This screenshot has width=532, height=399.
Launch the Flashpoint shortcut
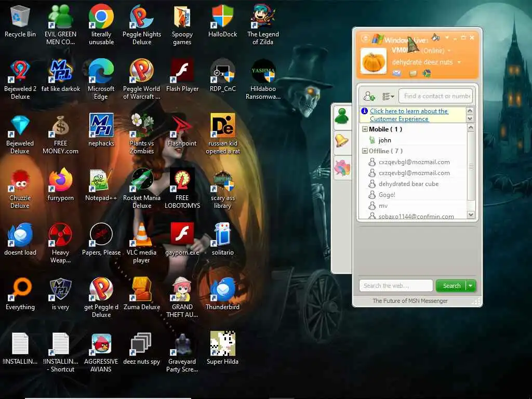click(182, 130)
